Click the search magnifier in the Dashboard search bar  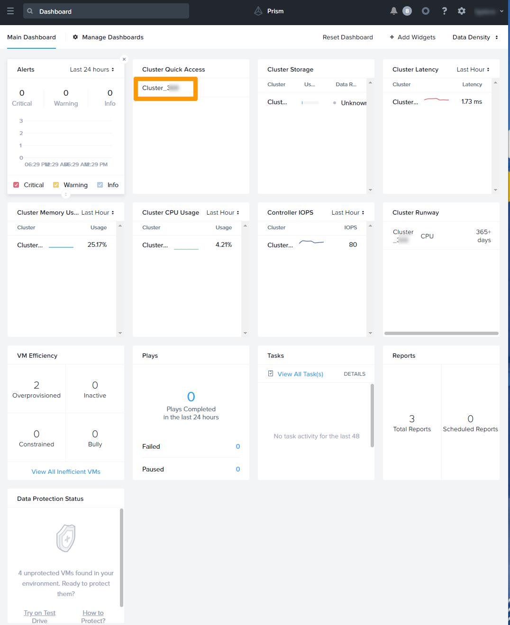click(29, 10)
